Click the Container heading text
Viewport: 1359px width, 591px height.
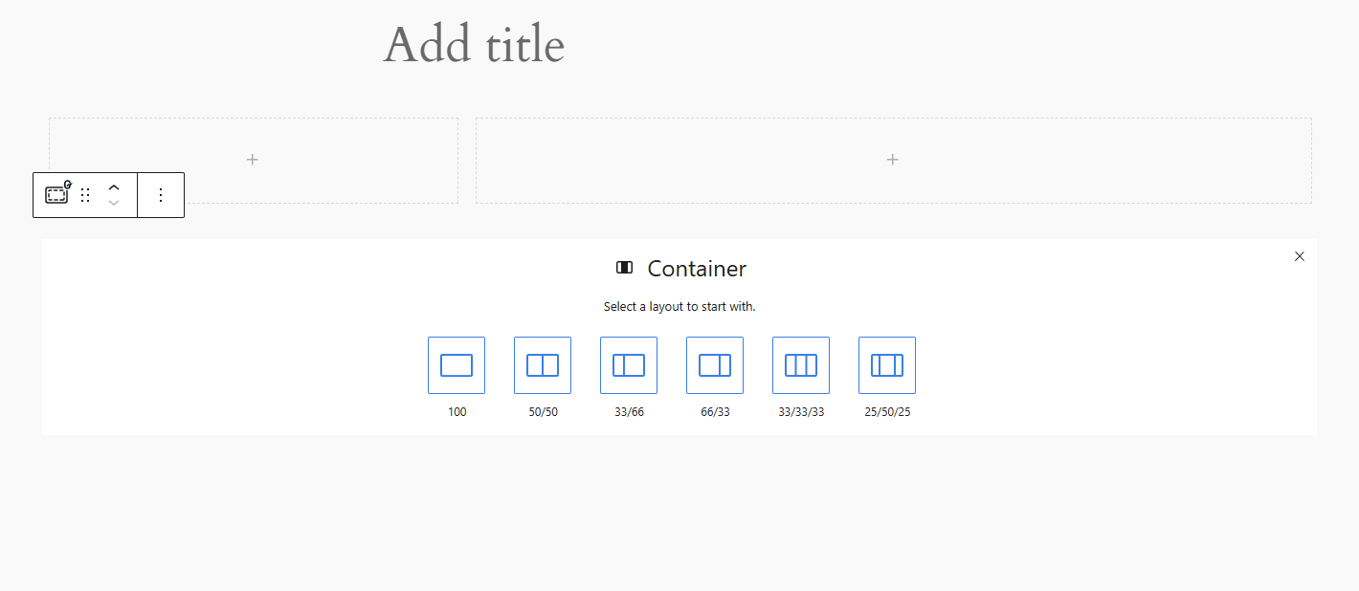(x=697, y=269)
